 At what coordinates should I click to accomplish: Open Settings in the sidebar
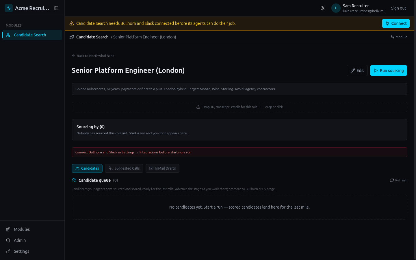[x=32, y=251]
